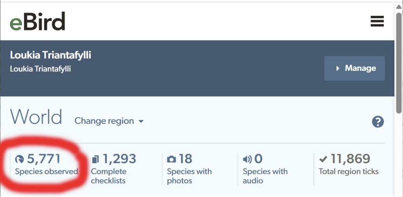Click the World region heading
Viewport: 403px width, 197px height.
[36, 117]
